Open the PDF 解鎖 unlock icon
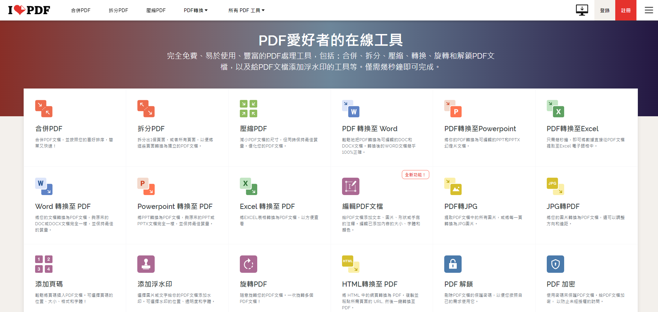Viewport: 658px width, 312px height. [x=453, y=264]
